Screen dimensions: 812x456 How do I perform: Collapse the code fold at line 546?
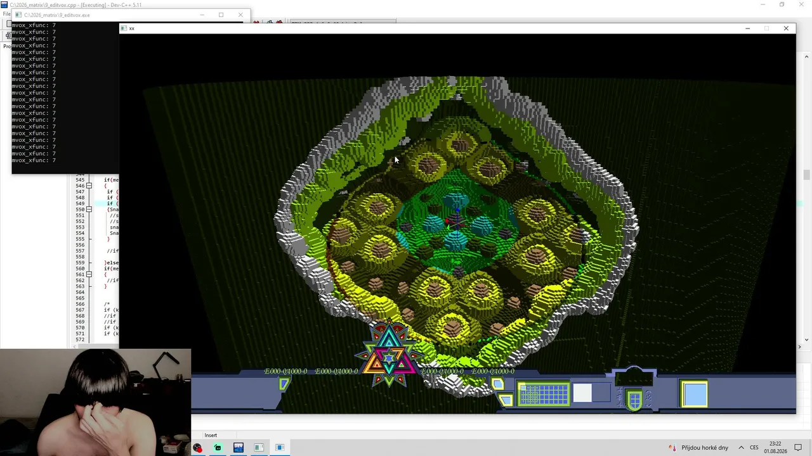89,186
